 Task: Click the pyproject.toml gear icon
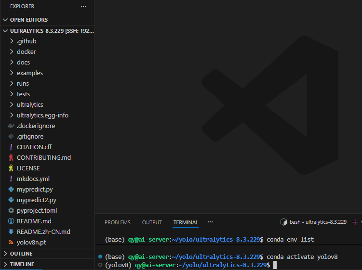tap(11, 210)
